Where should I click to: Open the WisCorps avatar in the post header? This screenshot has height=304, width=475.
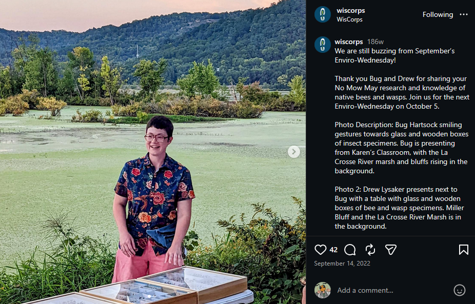tap(322, 14)
